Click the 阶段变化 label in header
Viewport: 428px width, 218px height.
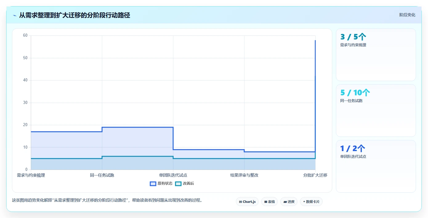tap(407, 15)
